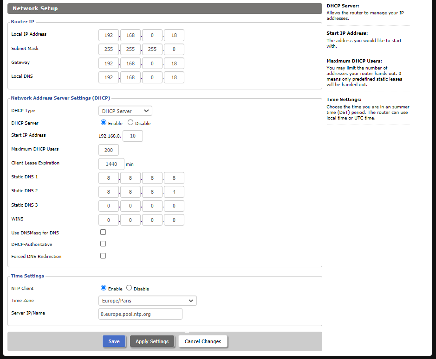Select Enable radio for DHCP Server
Viewport: 436px width, 359px height.
click(104, 122)
